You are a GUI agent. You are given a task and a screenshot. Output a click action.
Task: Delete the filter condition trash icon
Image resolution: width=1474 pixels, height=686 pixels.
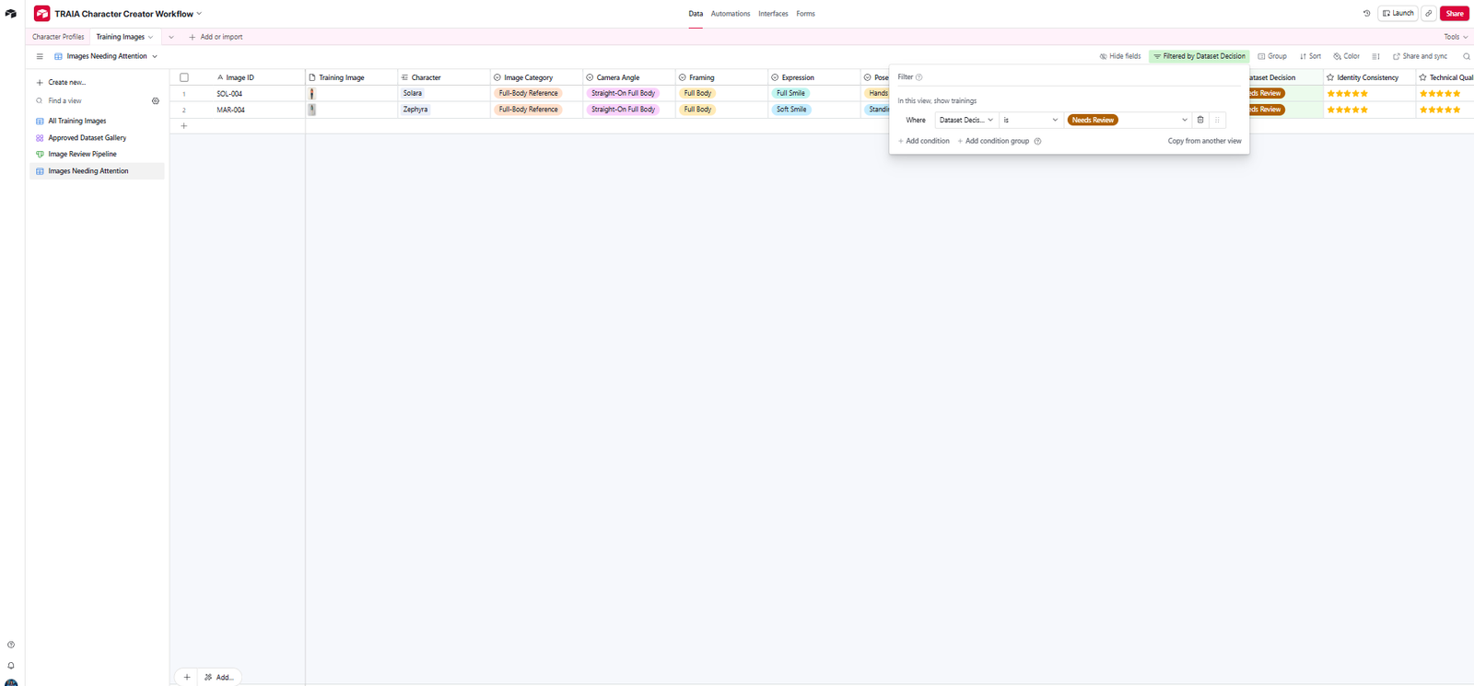1200,120
